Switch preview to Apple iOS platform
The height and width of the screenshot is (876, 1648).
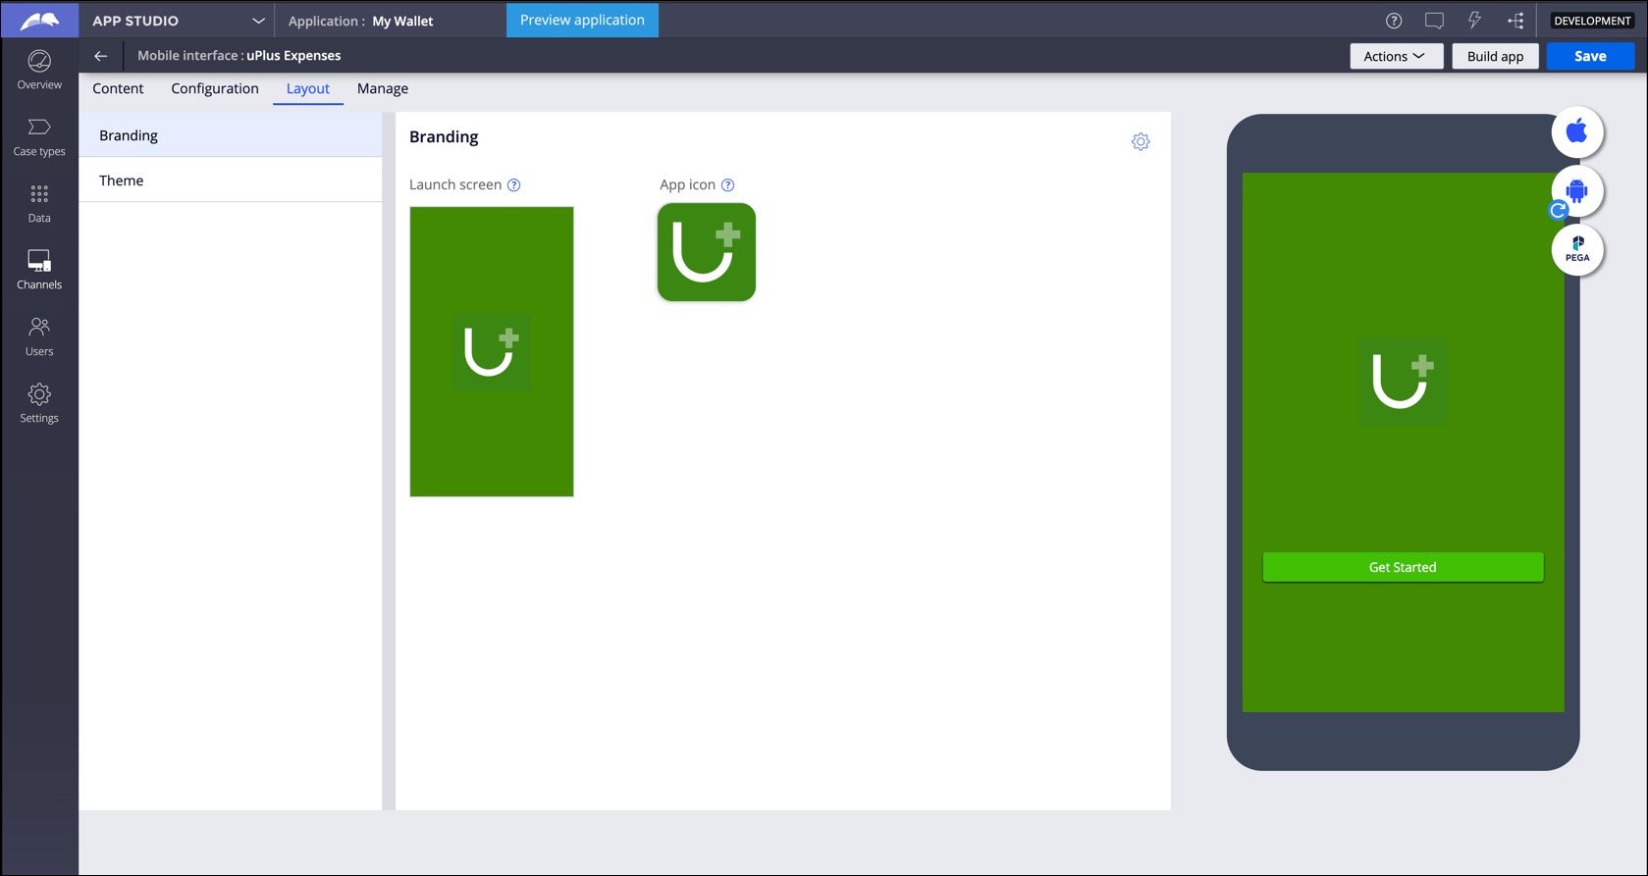(1576, 131)
